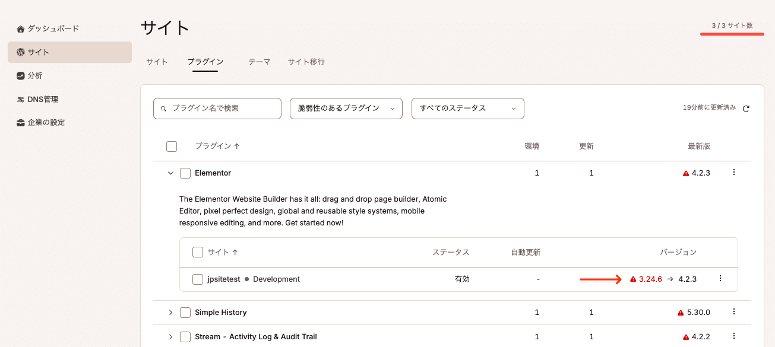Image resolution: width=775 pixels, height=347 pixels.
Task: Click the 有効 status value
Action: 462,279
